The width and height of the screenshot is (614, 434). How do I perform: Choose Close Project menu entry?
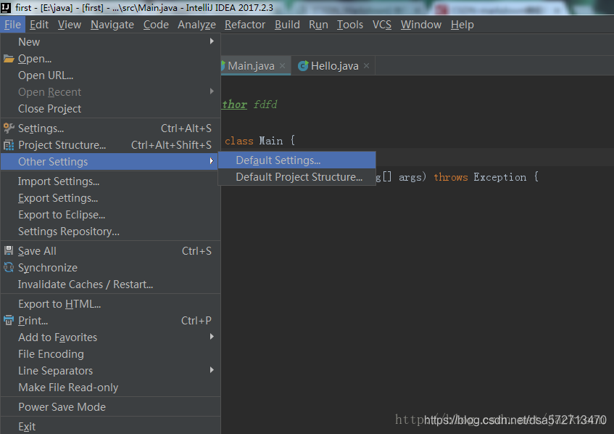point(110,109)
